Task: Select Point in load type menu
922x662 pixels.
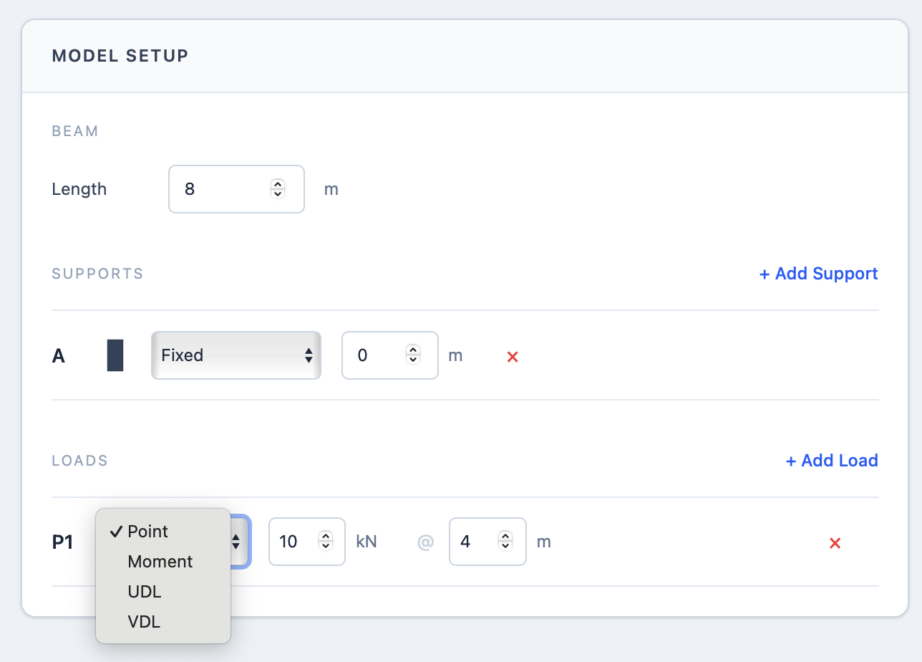Action: coord(163,532)
